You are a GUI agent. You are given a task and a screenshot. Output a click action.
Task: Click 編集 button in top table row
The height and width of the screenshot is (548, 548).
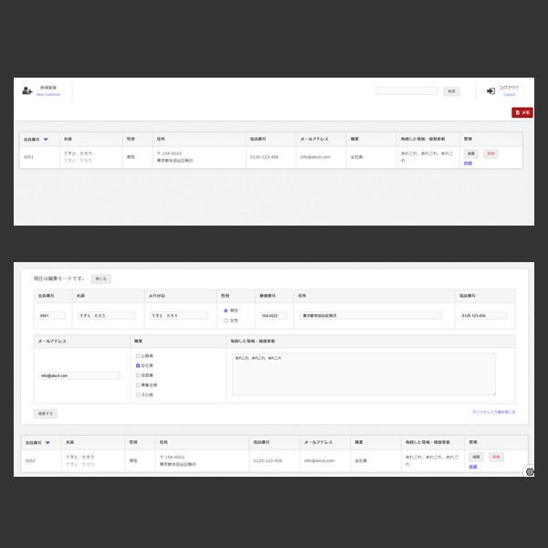471,153
